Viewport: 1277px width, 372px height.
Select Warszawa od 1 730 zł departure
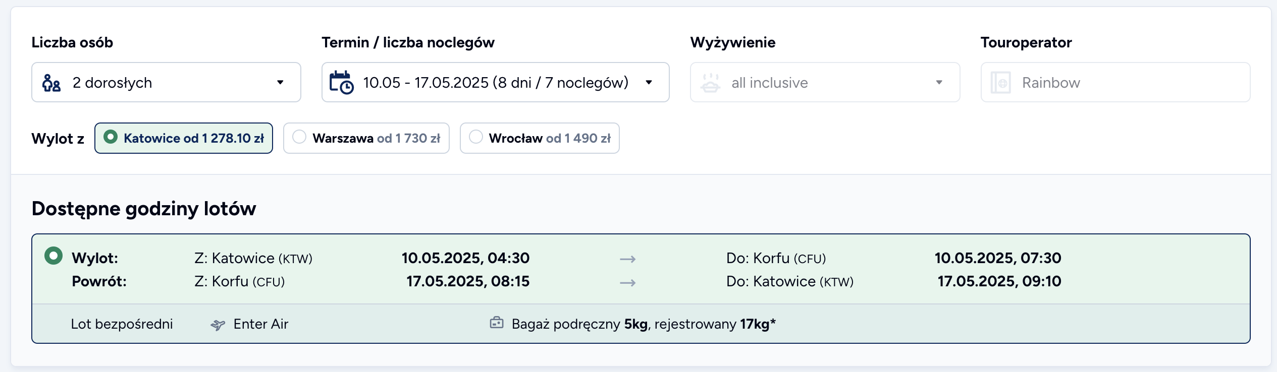366,138
